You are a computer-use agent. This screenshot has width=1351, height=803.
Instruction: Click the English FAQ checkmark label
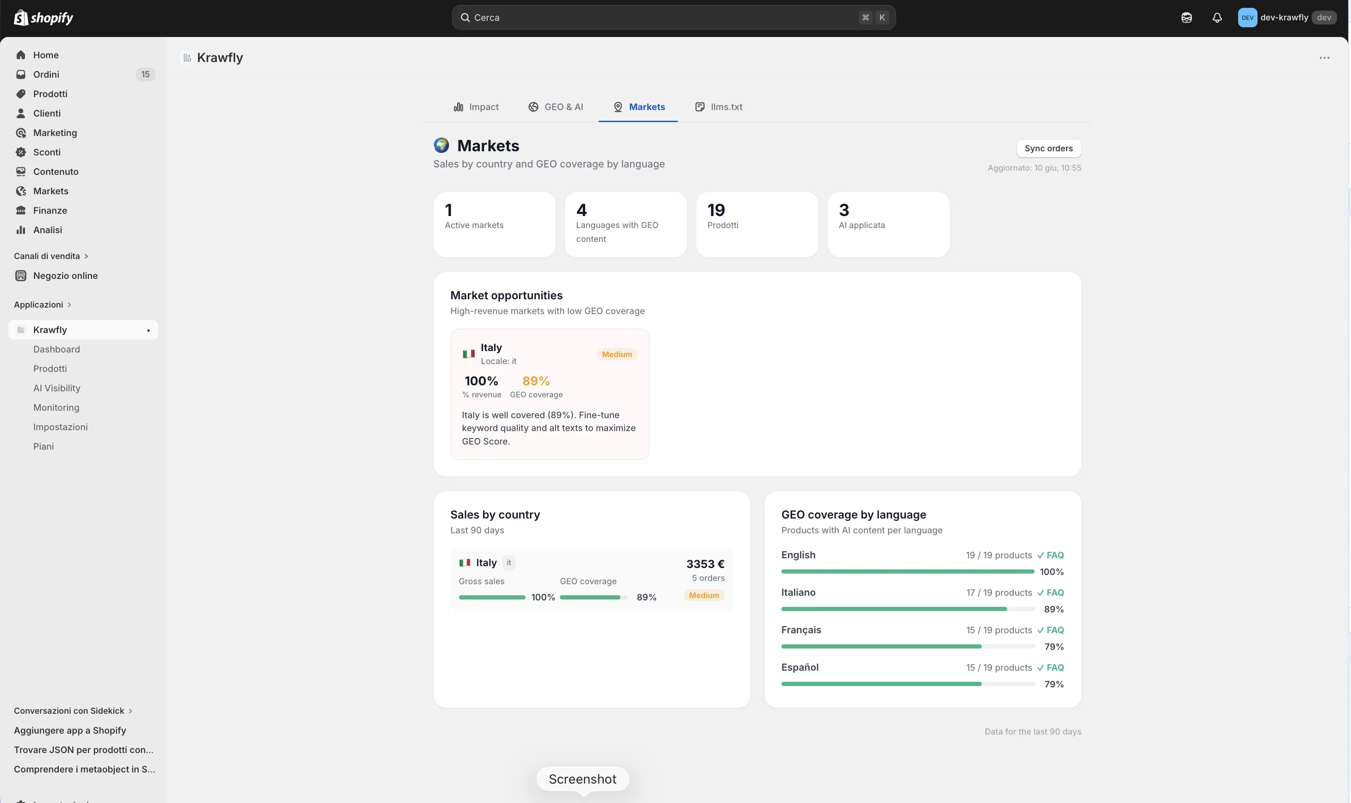tap(1050, 555)
